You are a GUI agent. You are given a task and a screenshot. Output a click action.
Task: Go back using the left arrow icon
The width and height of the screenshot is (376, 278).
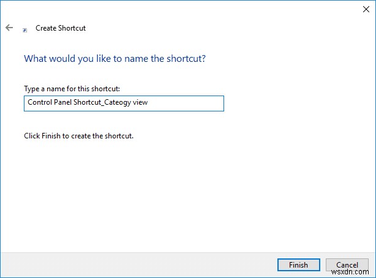pyautogui.click(x=9, y=28)
